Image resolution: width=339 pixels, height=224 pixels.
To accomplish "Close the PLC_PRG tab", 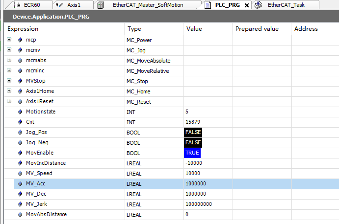I will tap(246, 5).
